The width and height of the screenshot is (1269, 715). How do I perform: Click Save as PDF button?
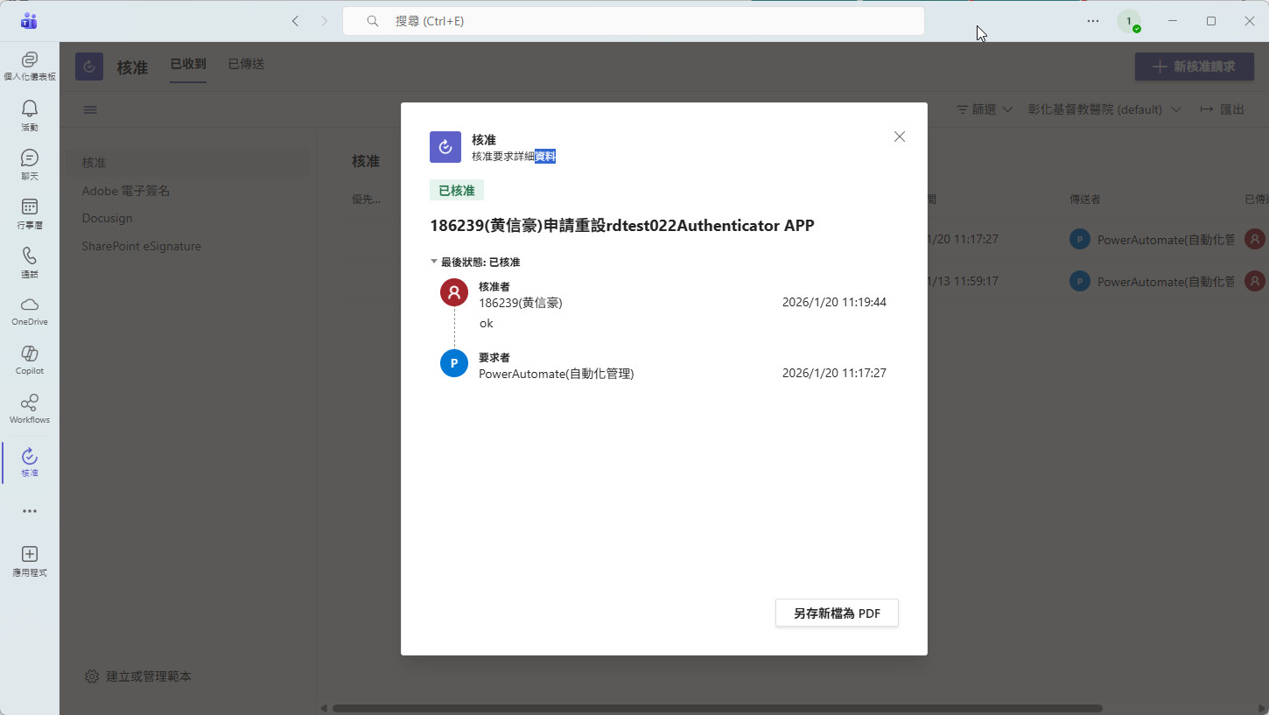pos(837,613)
